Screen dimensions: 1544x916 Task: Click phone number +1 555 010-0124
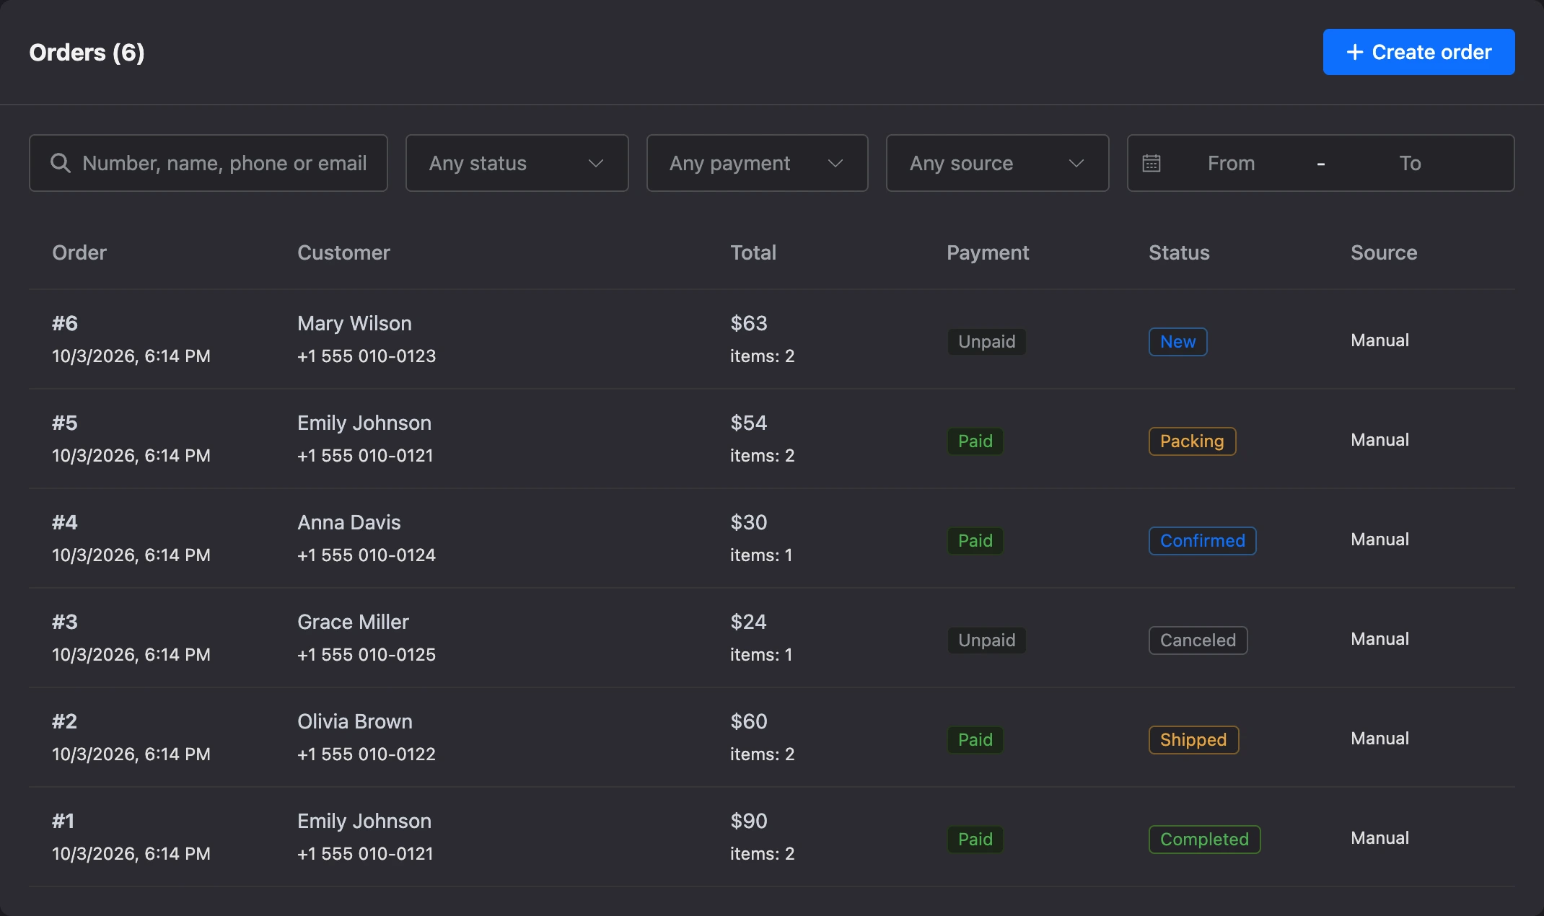coord(367,555)
